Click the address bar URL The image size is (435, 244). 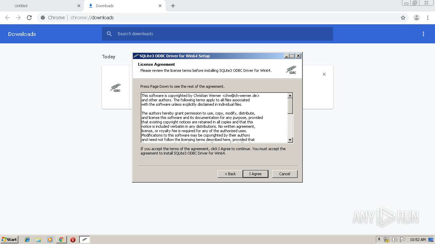[x=92, y=18]
